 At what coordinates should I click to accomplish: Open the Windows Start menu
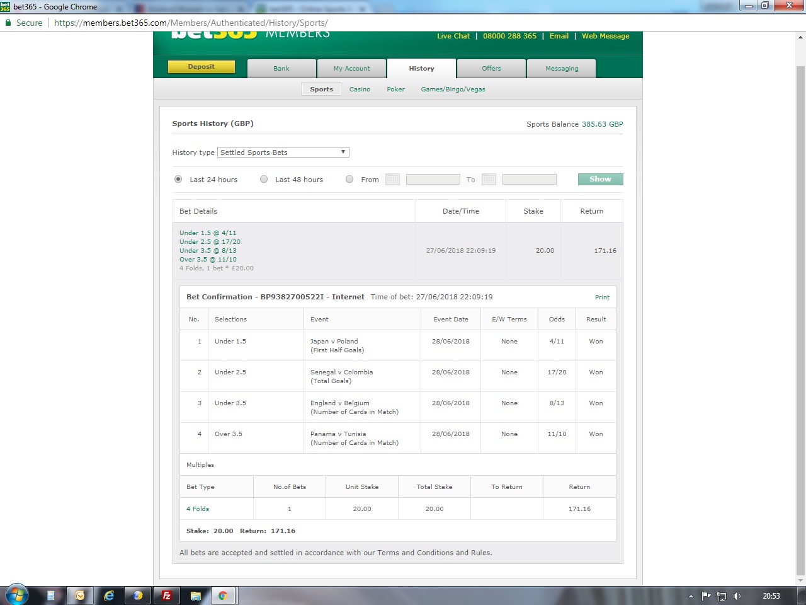click(x=16, y=595)
